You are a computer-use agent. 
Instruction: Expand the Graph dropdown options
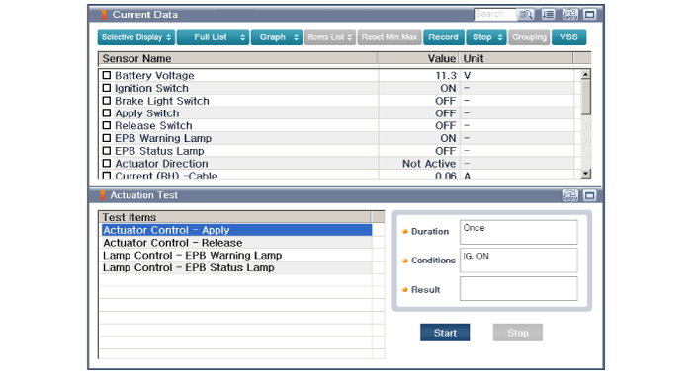click(277, 37)
